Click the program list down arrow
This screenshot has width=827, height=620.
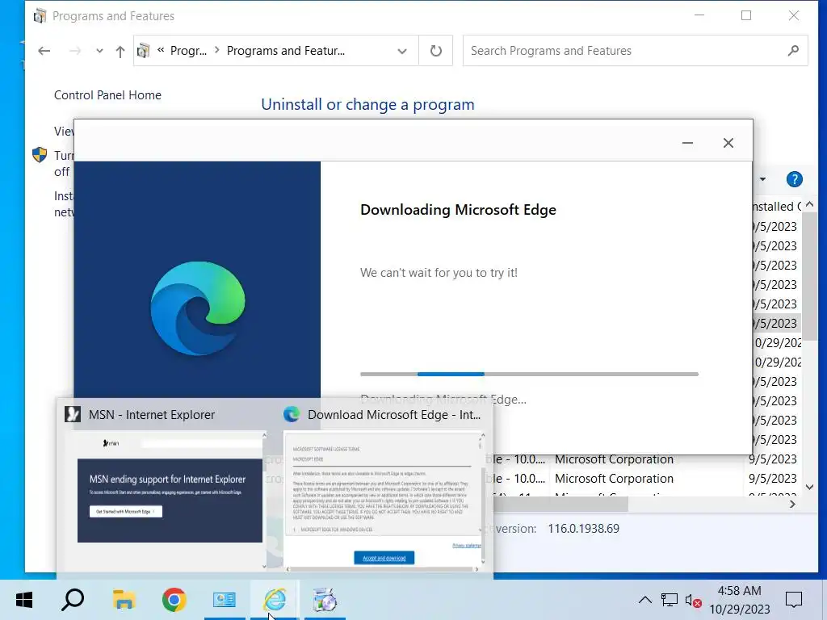pyautogui.click(x=809, y=487)
